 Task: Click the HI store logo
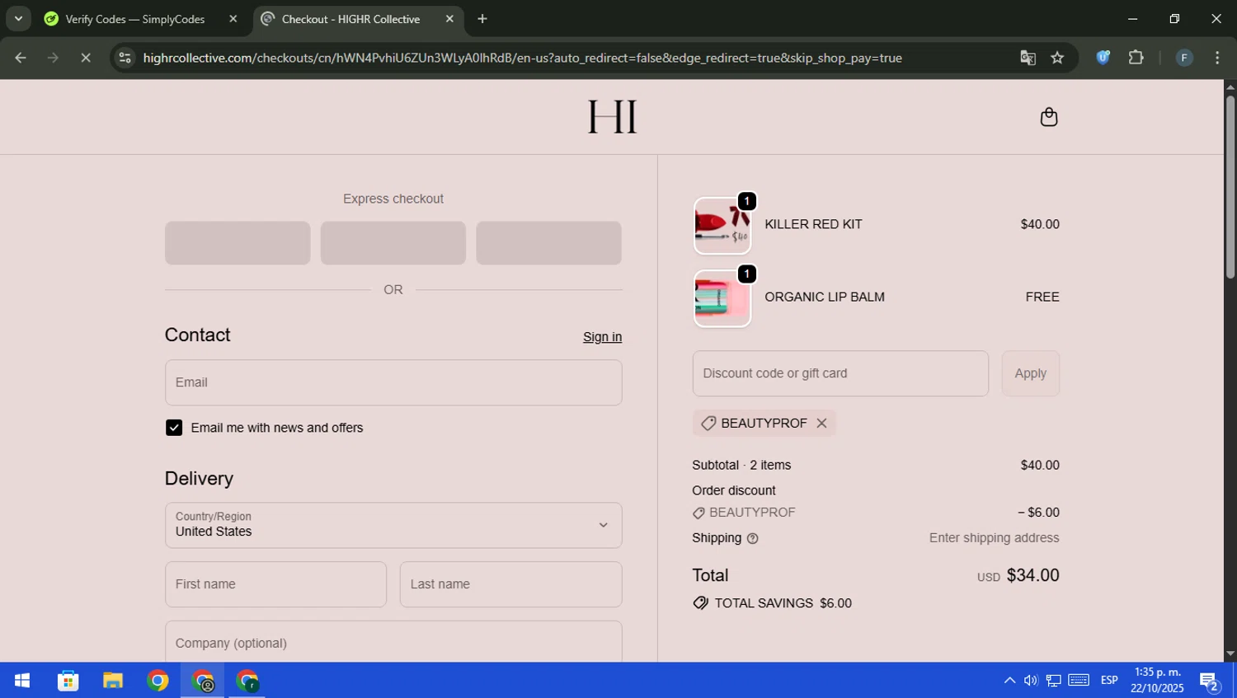tap(612, 117)
